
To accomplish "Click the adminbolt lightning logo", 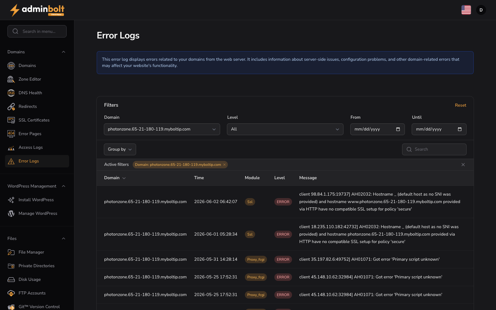I will [37, 10].
